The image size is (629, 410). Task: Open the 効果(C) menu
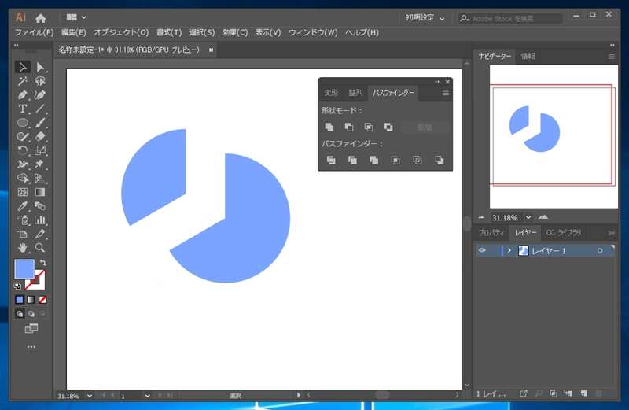(235, 32)
